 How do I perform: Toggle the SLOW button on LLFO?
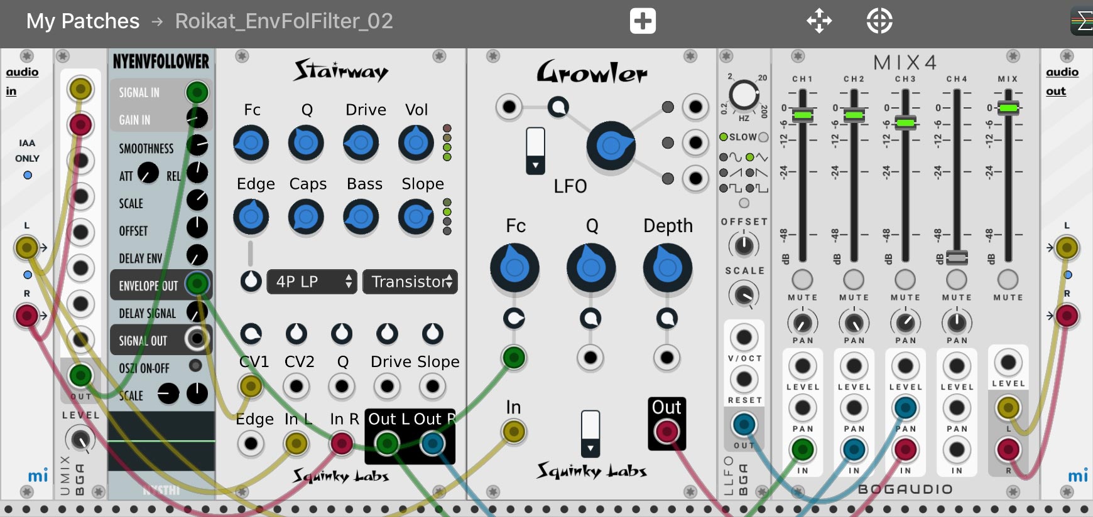pyautogui.click(x=763, y=137)
